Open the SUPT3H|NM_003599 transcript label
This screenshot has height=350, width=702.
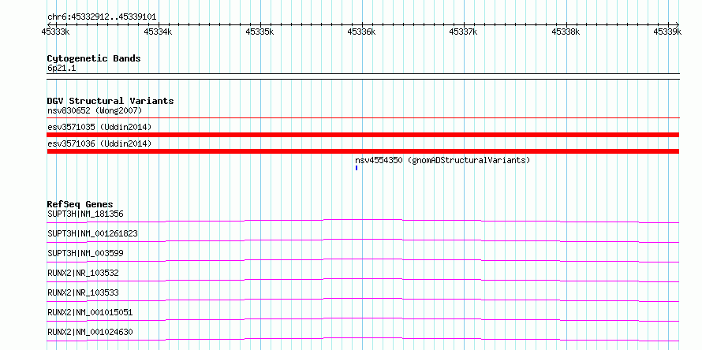click(x=85, y=253)
